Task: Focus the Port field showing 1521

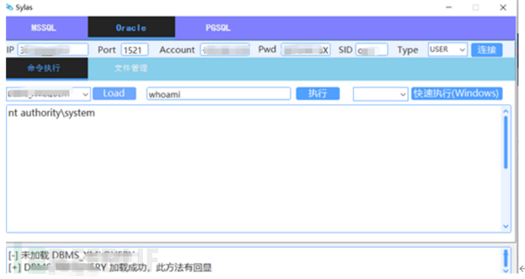Action: [x=135, y=50]
